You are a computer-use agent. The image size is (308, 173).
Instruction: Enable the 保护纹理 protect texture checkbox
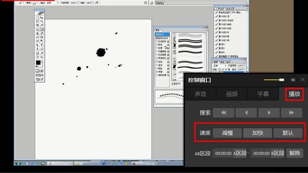coord(157,75)
